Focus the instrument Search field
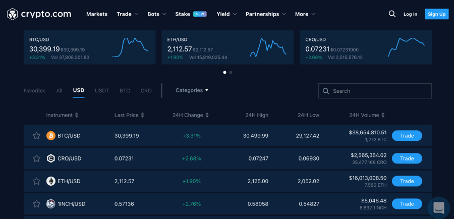Viewport: 454px width, 219px height. point(375,91)
